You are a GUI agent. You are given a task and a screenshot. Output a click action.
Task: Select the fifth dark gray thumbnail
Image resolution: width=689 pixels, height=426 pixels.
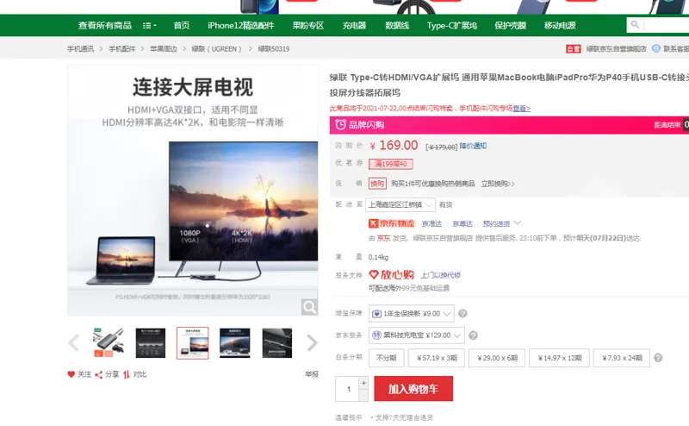[276, 343]
